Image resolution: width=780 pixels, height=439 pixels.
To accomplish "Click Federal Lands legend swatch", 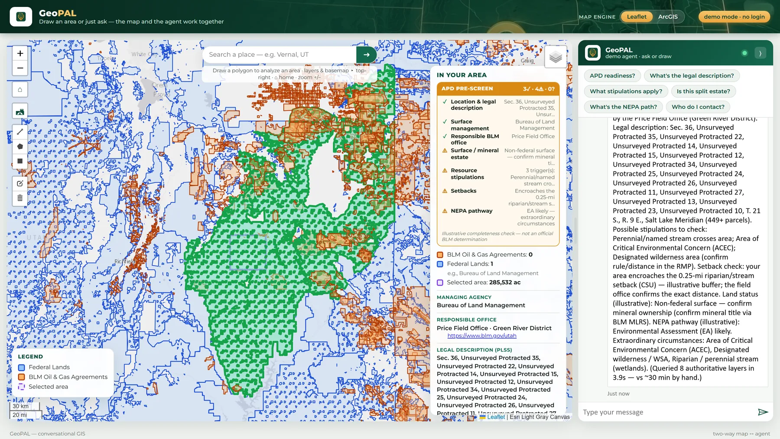I will click(x=21, y=367).
